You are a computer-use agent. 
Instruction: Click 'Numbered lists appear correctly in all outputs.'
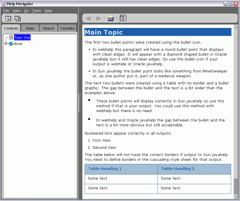pyautogui.click(x=128, y=133)
